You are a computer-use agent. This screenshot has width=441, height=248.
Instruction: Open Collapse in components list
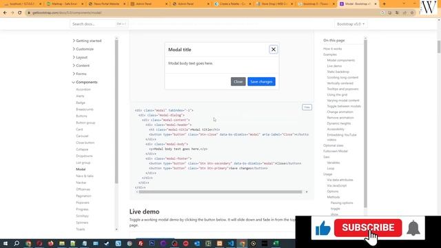pyautogui.click(x=82, y=149)
